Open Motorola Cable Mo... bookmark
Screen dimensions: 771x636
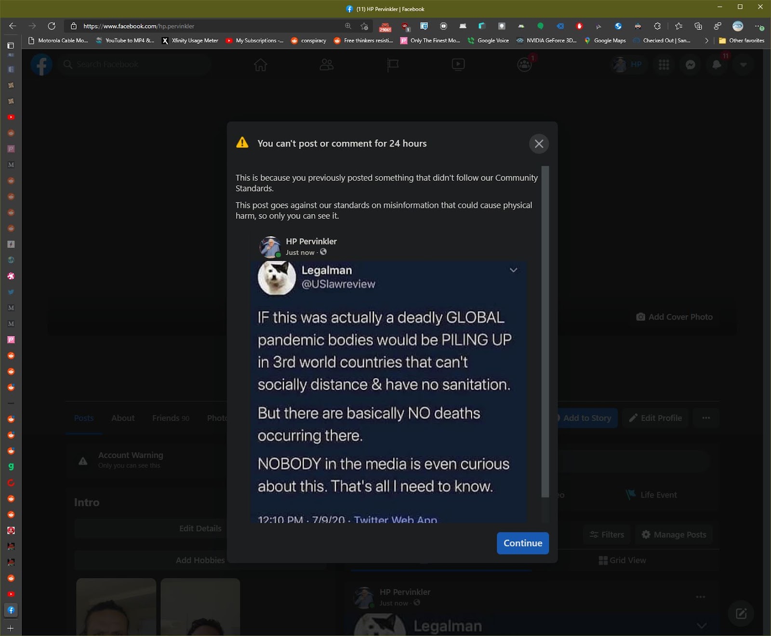tap(58, 41)
